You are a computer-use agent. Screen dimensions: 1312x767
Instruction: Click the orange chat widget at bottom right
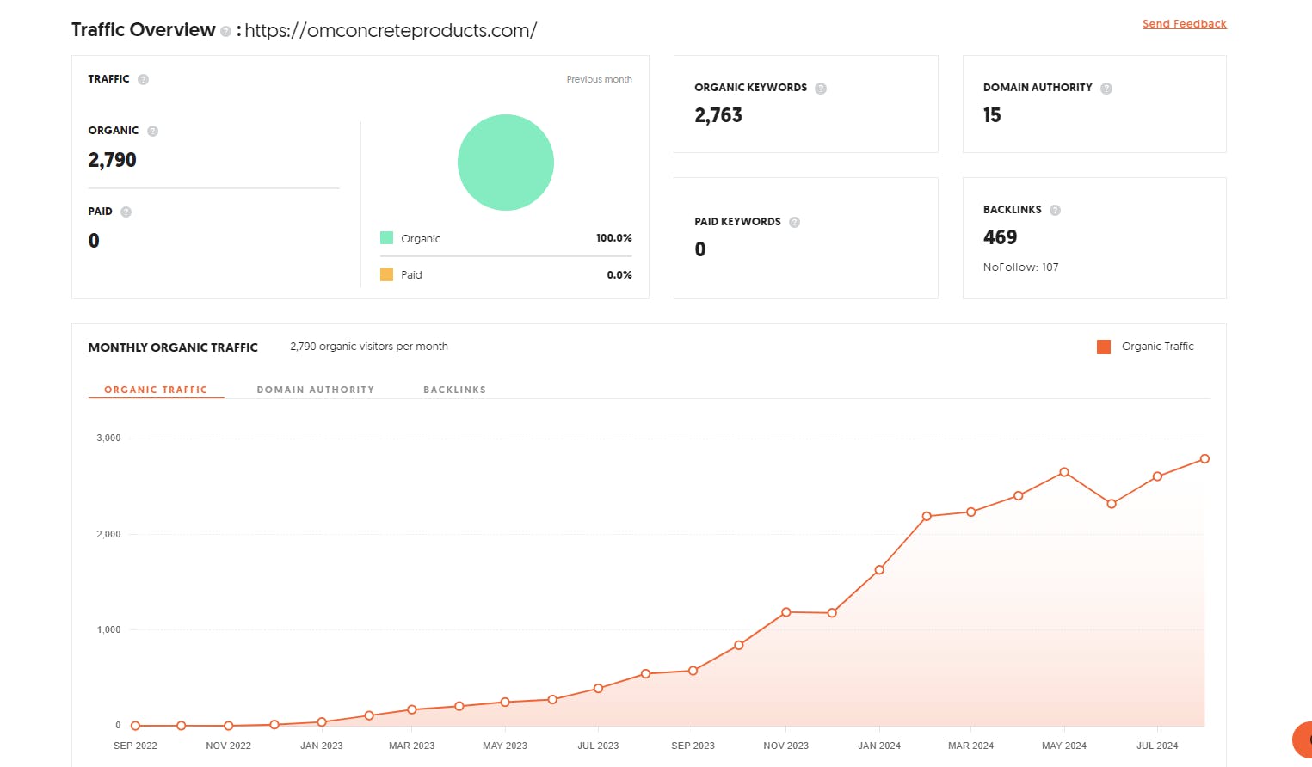coord(1303,739)
